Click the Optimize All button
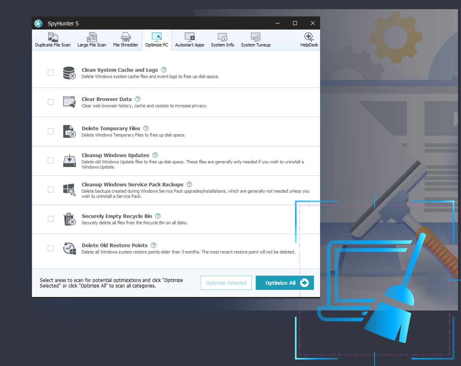461x366 pixels. pyautogui.click(x=285, y=283)
